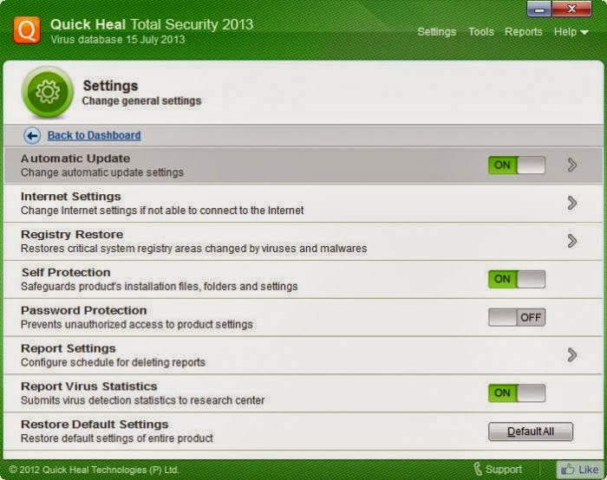Click 'Prevents unauthorized access to product settings'
This screenshot has height=480, width=607.
137,325
